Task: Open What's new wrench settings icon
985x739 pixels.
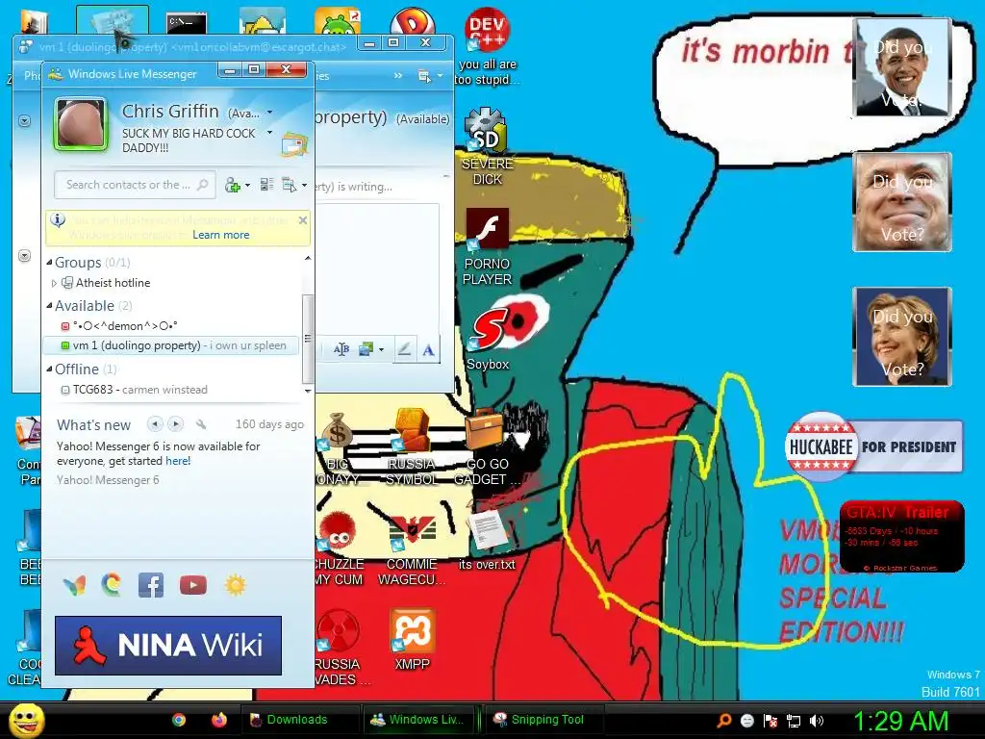Action: (201, 424)
